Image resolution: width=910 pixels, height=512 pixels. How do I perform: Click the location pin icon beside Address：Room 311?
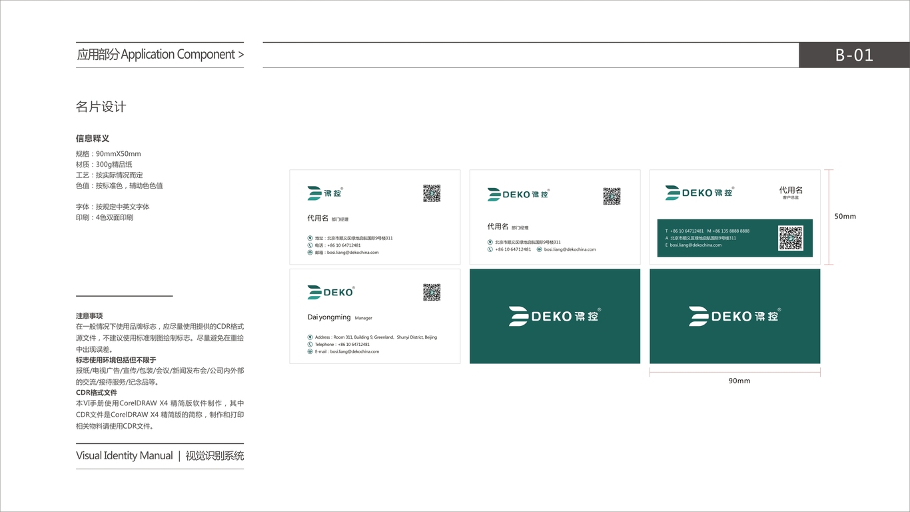[310, 337]
